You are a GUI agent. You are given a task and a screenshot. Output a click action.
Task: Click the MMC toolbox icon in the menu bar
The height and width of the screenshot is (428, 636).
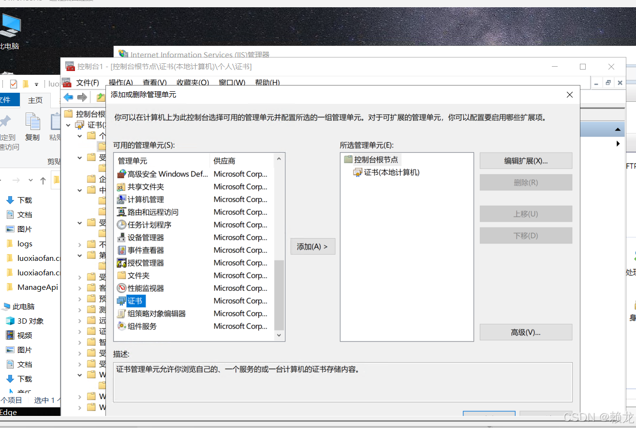point(67,83)
